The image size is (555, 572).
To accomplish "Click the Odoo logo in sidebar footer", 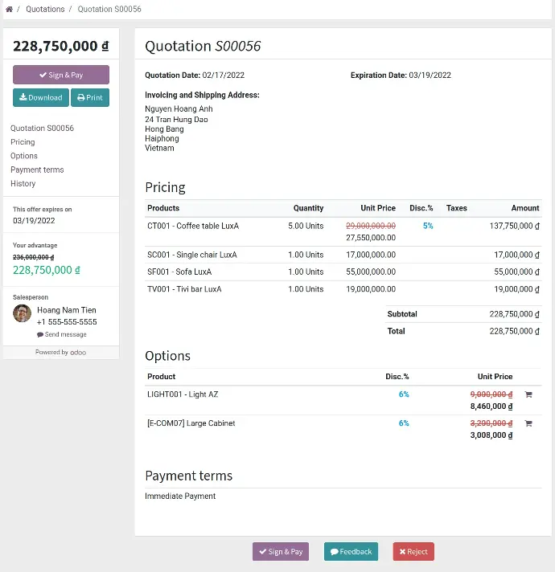I will [x=77, y=352].
